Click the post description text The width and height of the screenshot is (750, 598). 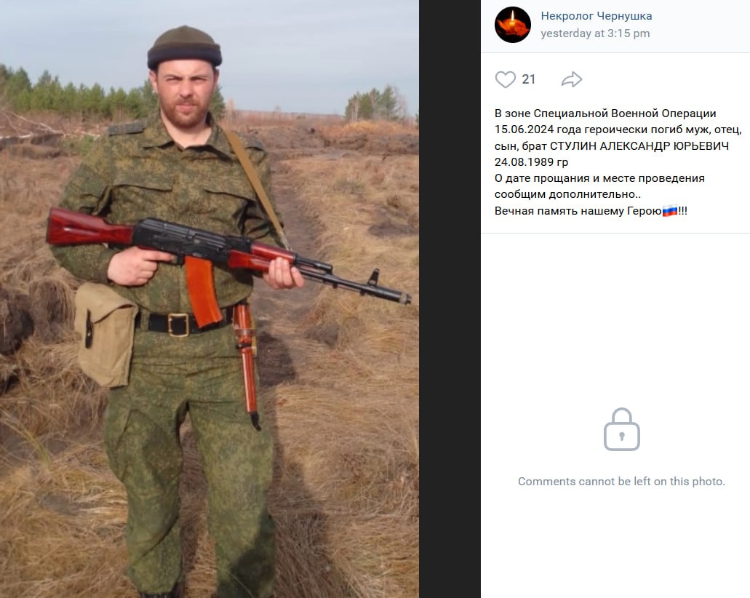tap(618, 162)
